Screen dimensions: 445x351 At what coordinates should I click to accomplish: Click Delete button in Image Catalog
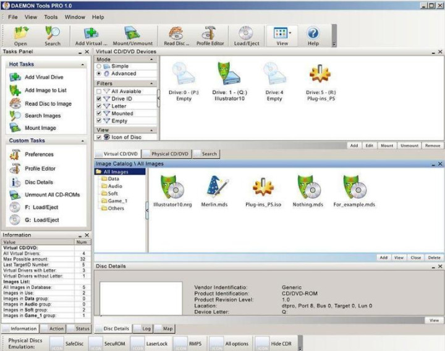click(x=434, y=258)
